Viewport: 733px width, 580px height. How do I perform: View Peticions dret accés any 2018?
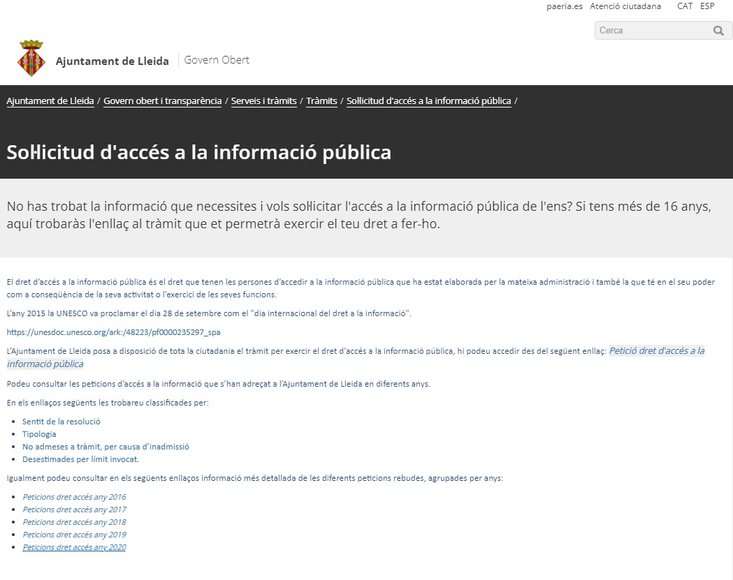click(x=74, y=522)
